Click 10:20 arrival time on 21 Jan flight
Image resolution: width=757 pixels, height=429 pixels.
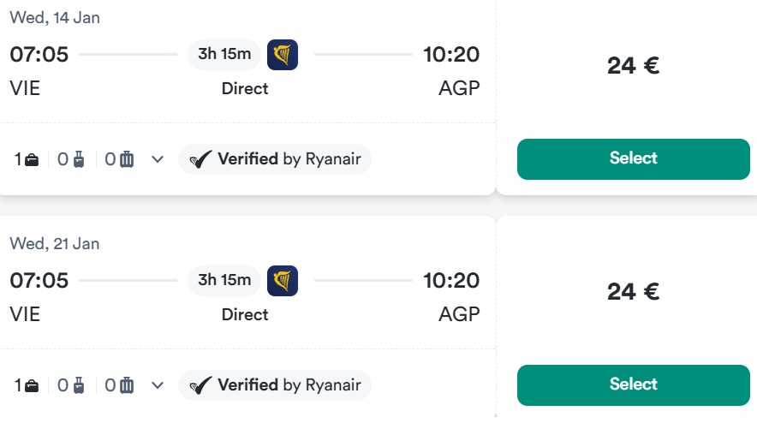pyautogui.click(x=451, y=280)
